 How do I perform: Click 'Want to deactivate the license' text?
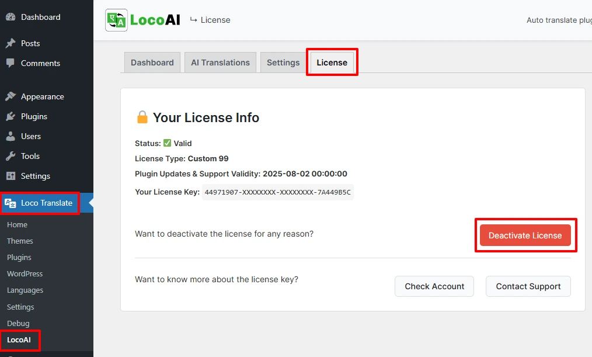[x=224, y=234]
